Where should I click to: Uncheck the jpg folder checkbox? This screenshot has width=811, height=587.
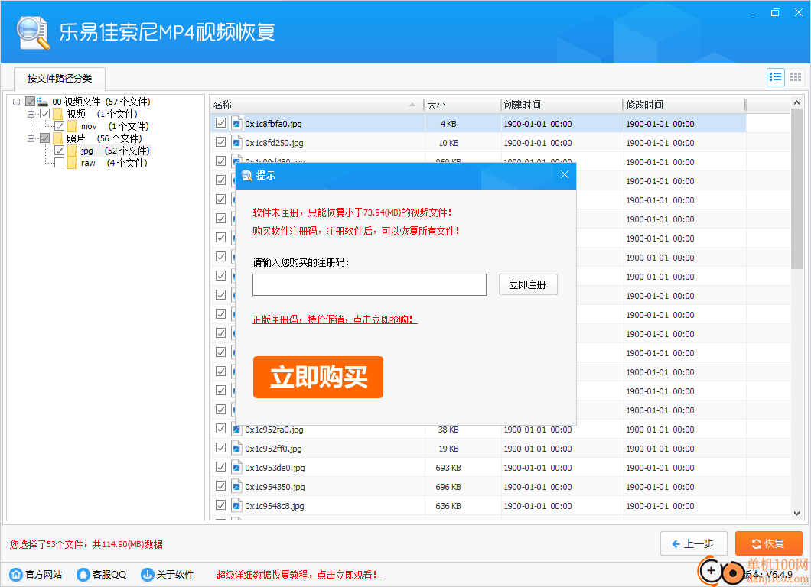pos(60,151)
